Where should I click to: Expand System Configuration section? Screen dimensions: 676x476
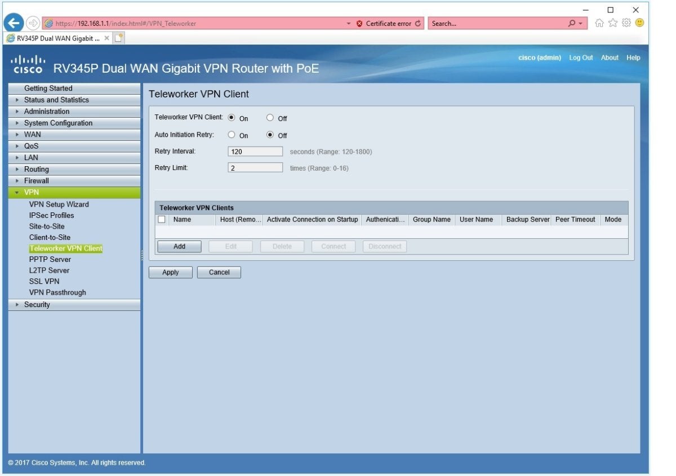(74, 123)
